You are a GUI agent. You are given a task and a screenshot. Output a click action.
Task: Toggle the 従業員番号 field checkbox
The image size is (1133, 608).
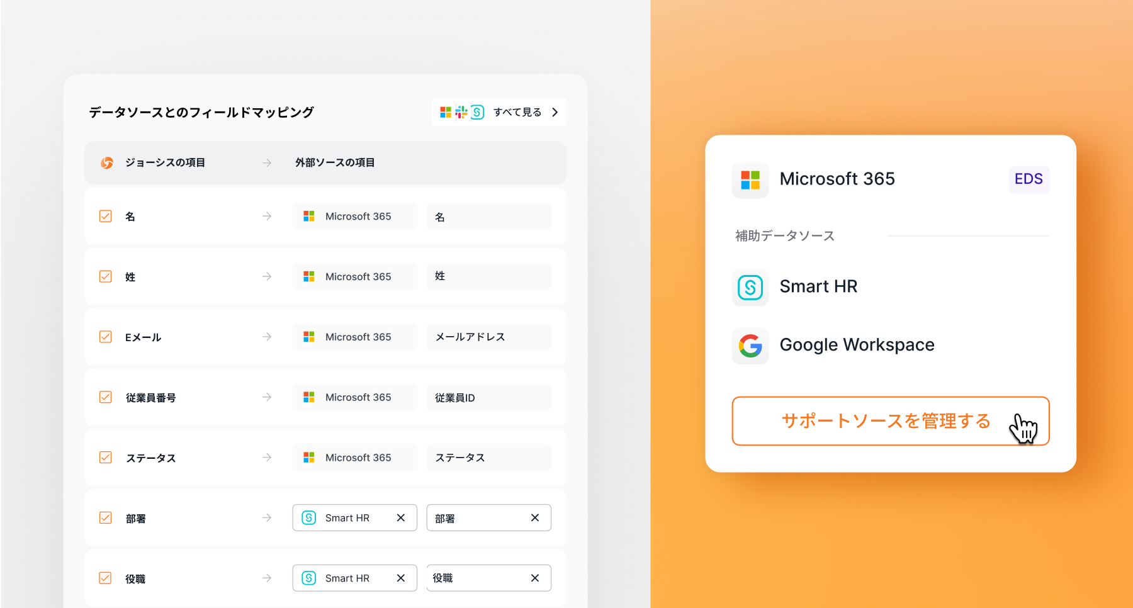[x=106, y=397]
